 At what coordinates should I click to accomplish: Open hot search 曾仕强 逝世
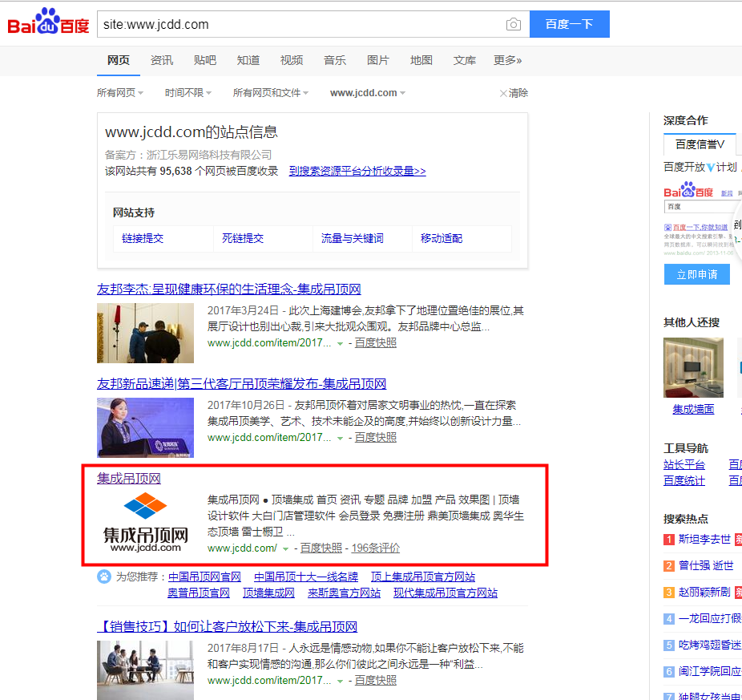click(x=706, y=566)
